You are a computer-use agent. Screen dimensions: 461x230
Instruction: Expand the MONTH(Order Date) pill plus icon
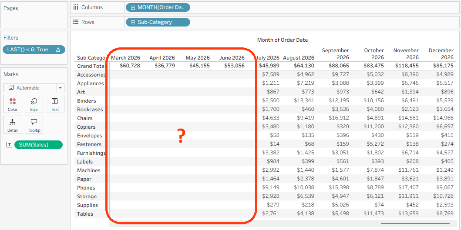133,8
